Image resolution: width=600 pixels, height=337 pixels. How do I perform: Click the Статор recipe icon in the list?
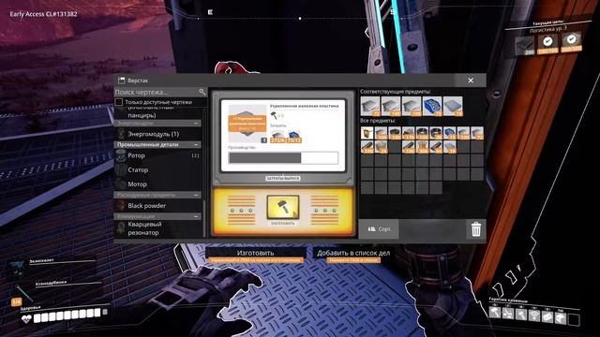pos(121,169)
